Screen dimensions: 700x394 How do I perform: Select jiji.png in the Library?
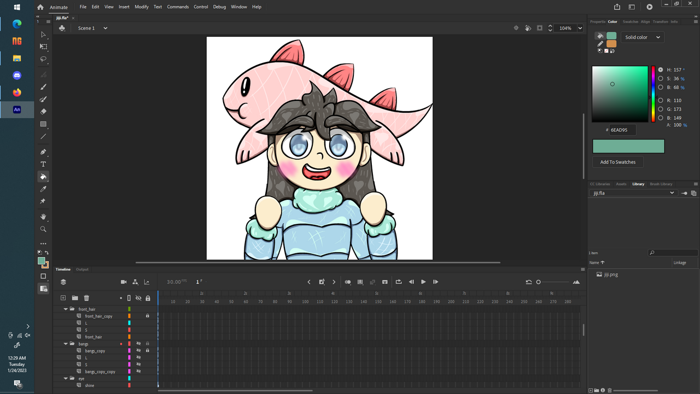611,275
